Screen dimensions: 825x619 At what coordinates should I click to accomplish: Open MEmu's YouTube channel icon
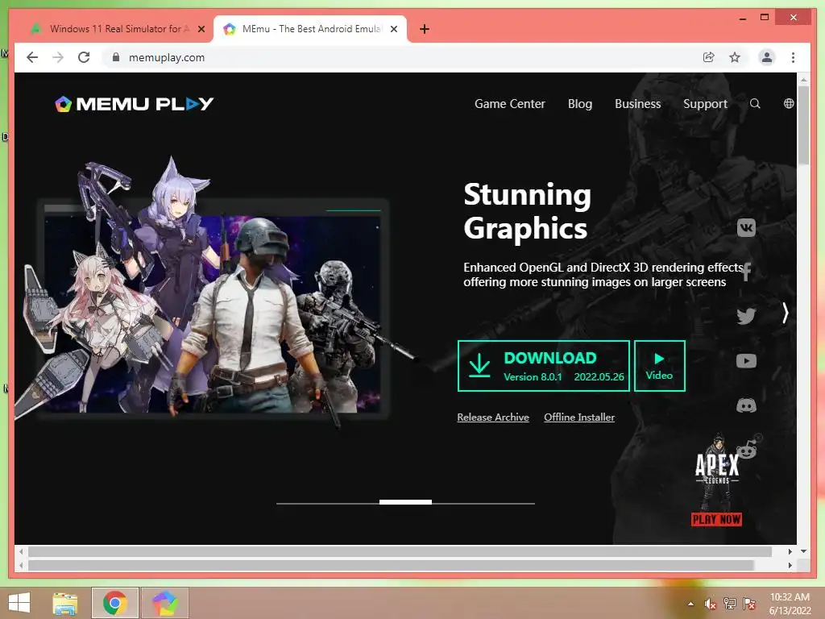pos(746,360)
